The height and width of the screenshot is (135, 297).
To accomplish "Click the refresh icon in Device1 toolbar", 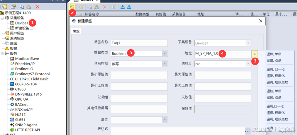I will 114,7.
